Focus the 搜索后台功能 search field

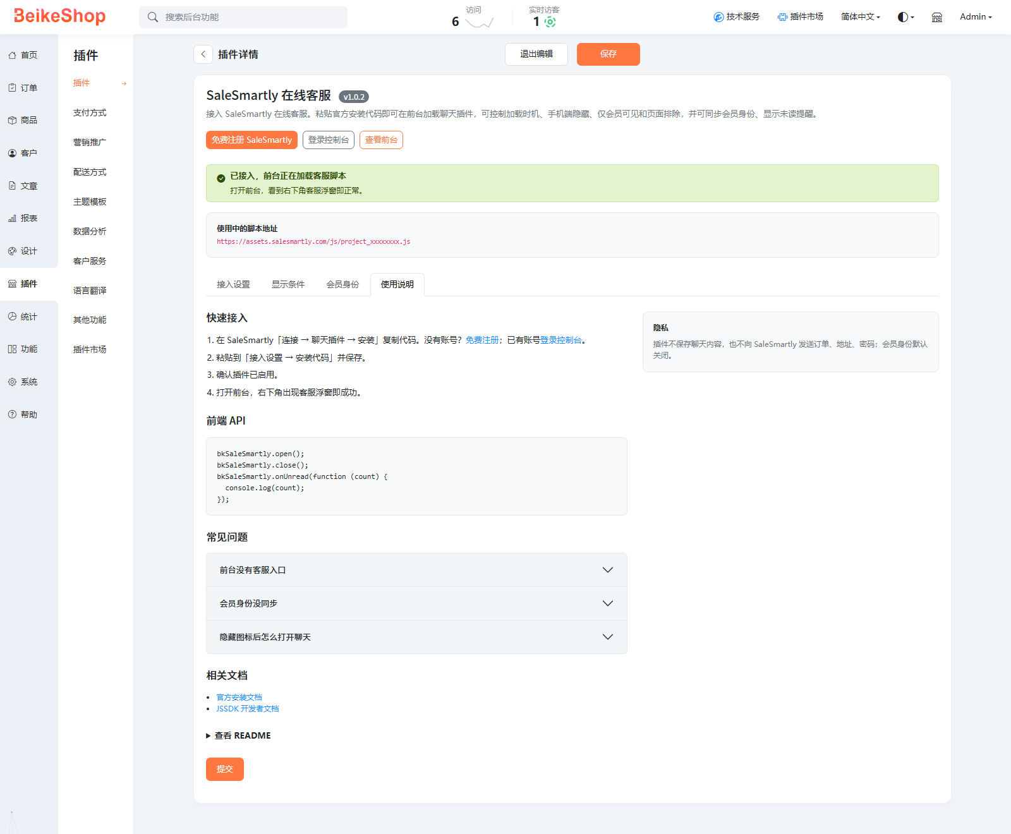[243, 17]
